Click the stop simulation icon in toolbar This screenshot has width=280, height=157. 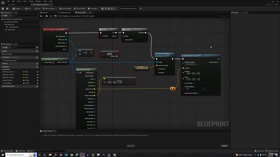point(109,9)
